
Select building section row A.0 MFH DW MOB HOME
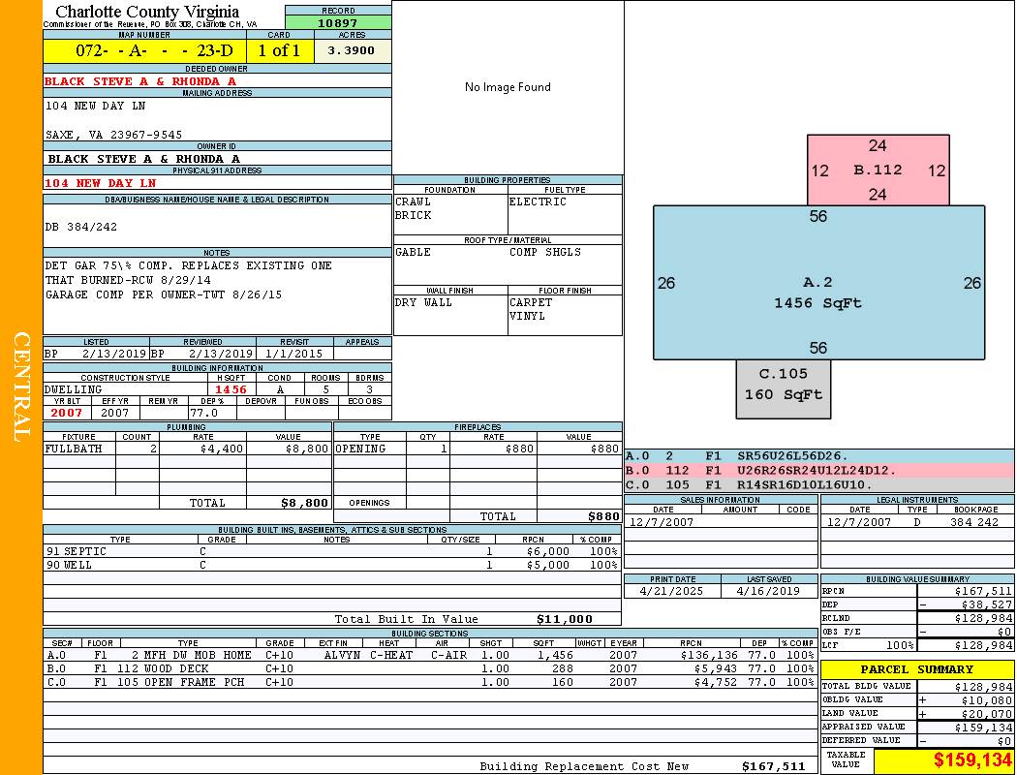[x=431, y=655]
